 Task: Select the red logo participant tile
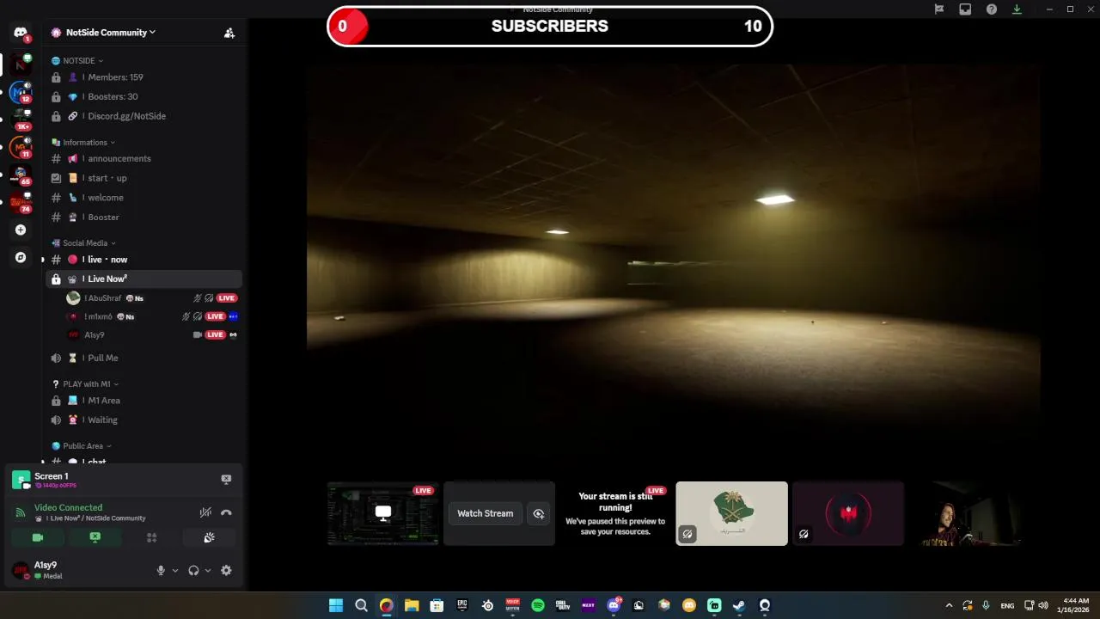click(848, 513)
